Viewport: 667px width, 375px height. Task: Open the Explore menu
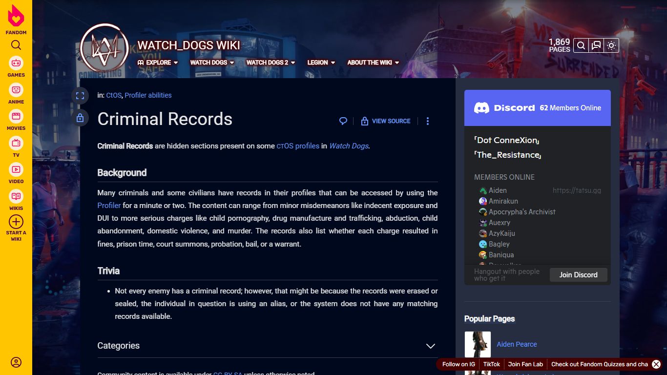(158, 62)
